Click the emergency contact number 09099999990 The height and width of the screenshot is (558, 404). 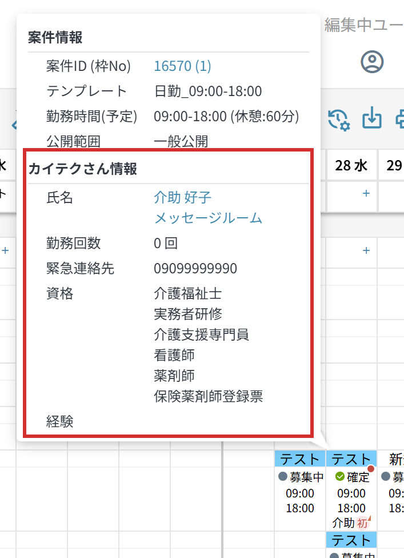point(195,268)
